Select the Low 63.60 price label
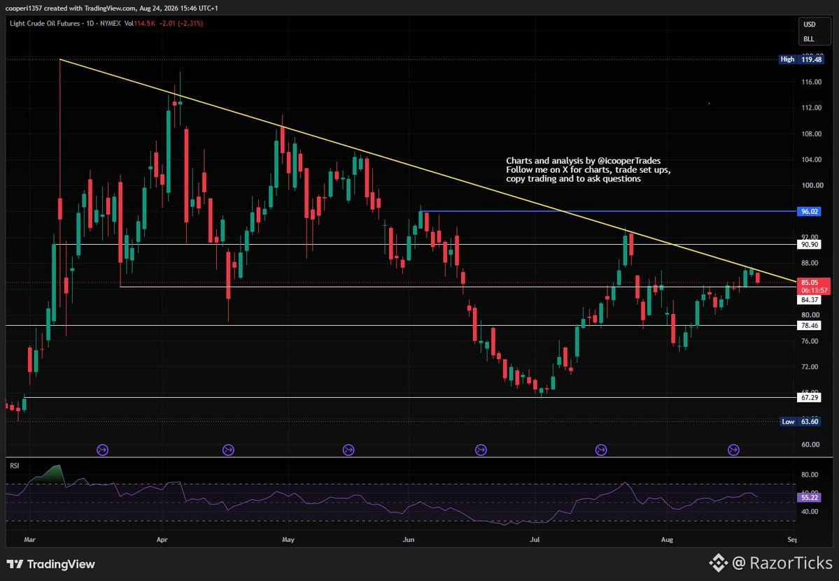The image size is (839, 581). (x=801, y=422)
